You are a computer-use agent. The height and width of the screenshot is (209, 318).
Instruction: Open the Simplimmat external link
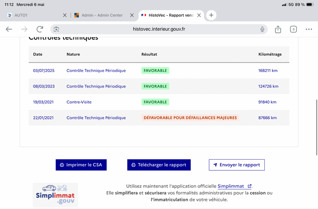[x=235, y=186]
